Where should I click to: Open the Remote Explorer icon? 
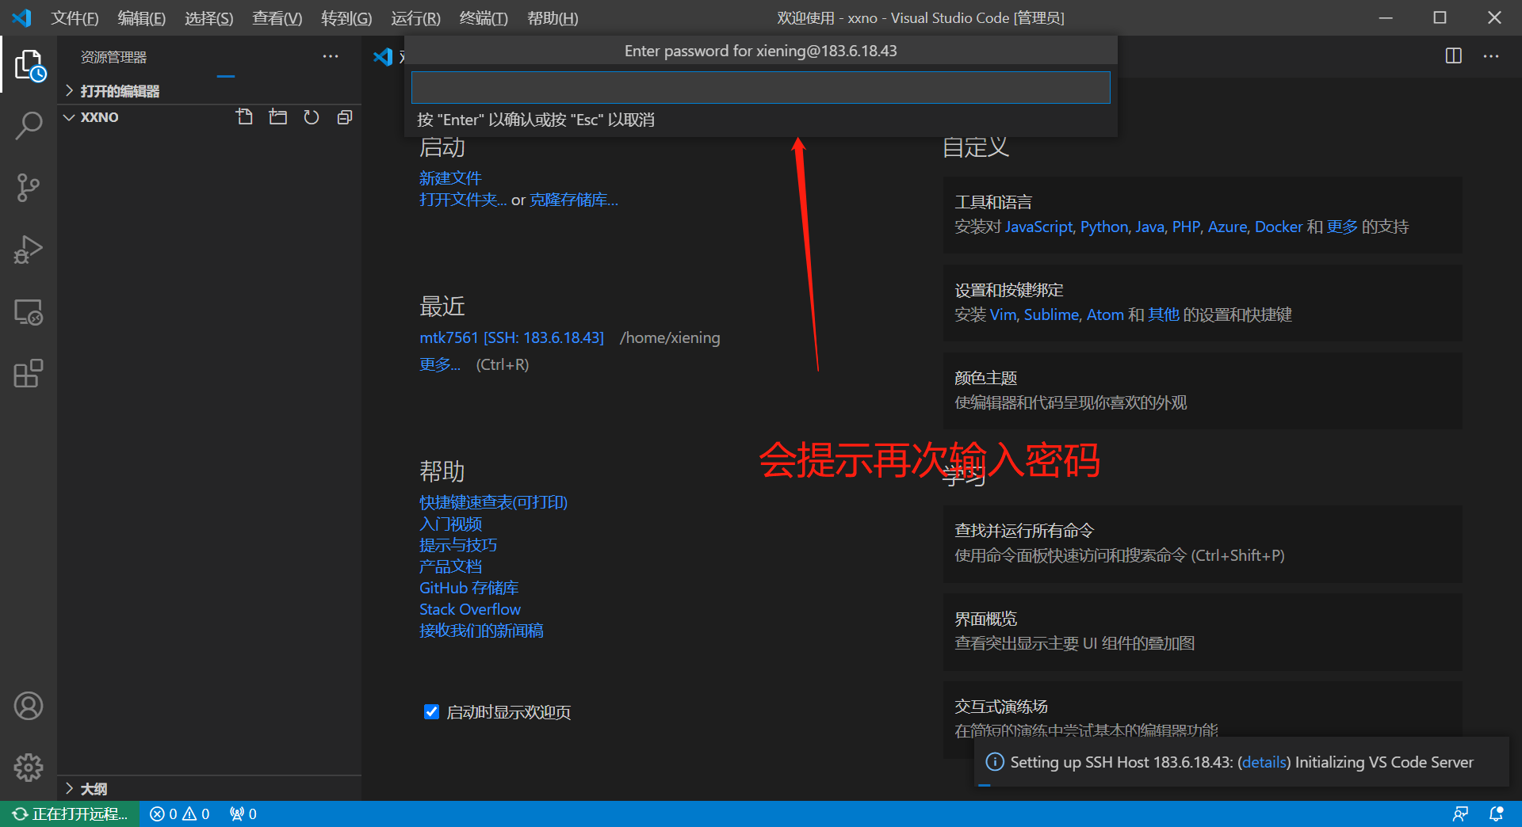[29, 312]
